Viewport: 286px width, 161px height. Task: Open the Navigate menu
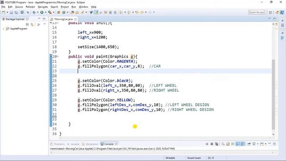click(43, 7)
